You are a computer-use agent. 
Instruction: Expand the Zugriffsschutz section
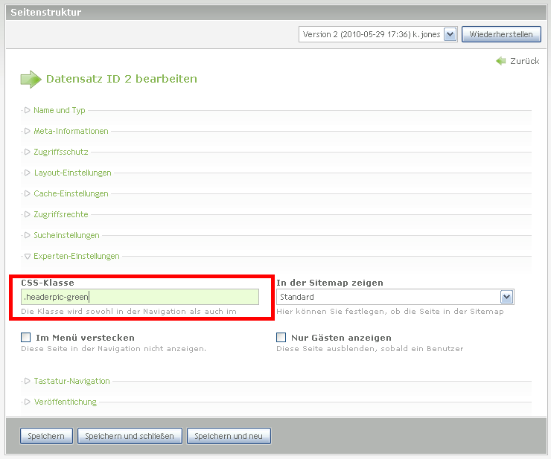(60, 152)
